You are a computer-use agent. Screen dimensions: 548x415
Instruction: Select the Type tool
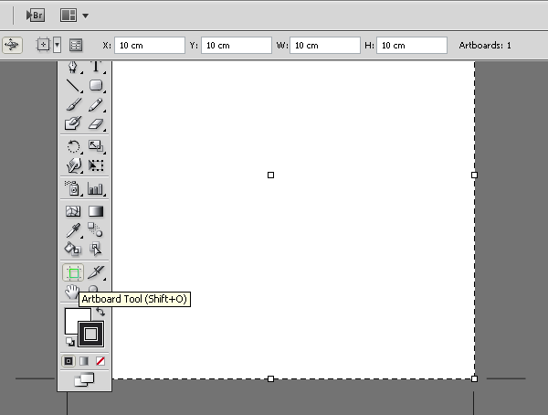pyautogui.click(x=96, y=67)
